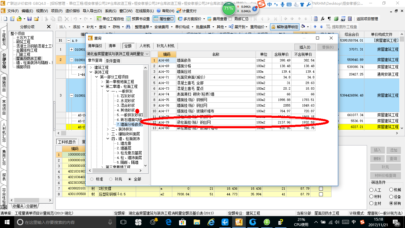Image resolution: width=405 pixels, height=228 pixels.
Task: Click the fx formula icon
Action: (323, 19)
